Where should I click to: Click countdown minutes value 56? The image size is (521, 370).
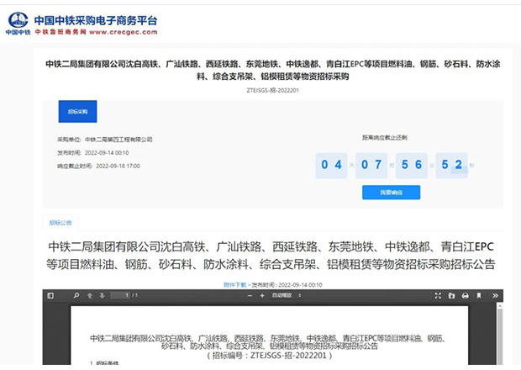click(x=412, y=165)
